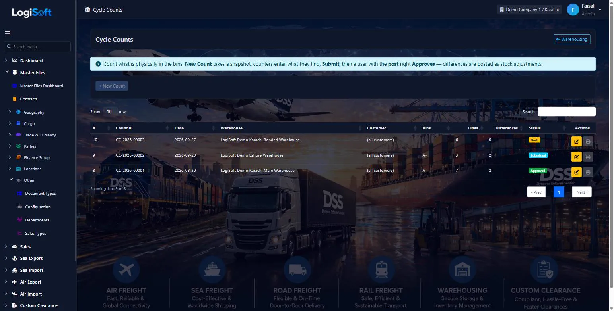Image resolution: width=614 pixels, height=311 pixels.
Task: Expand the Trade & Currency chevron
Action: pos(10,135)
